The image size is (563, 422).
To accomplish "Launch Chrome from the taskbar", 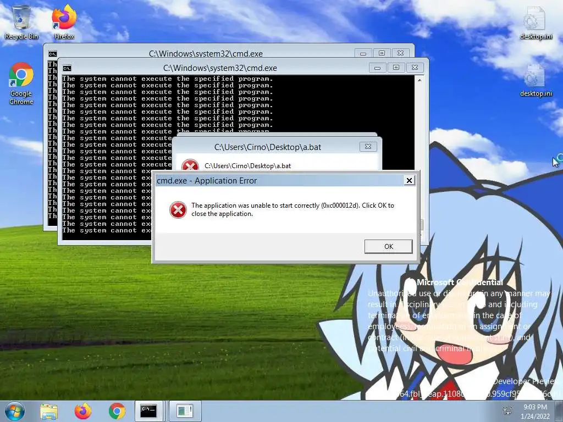I will [117, 411].
